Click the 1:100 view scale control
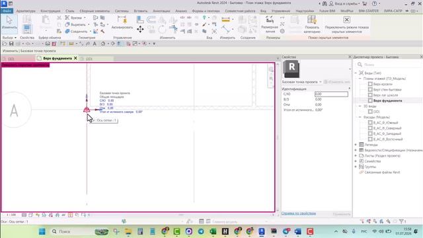 11,215
